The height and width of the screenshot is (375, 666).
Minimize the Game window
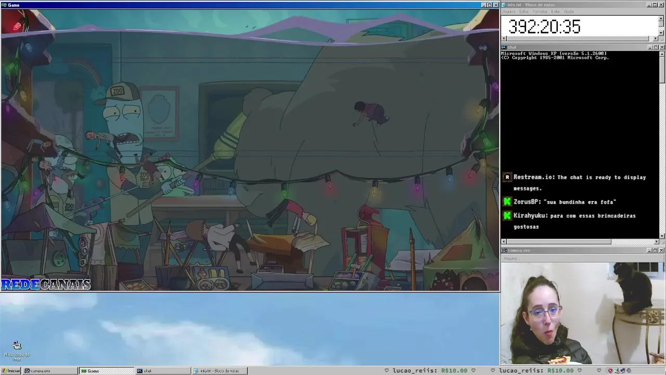click(483, 5)
